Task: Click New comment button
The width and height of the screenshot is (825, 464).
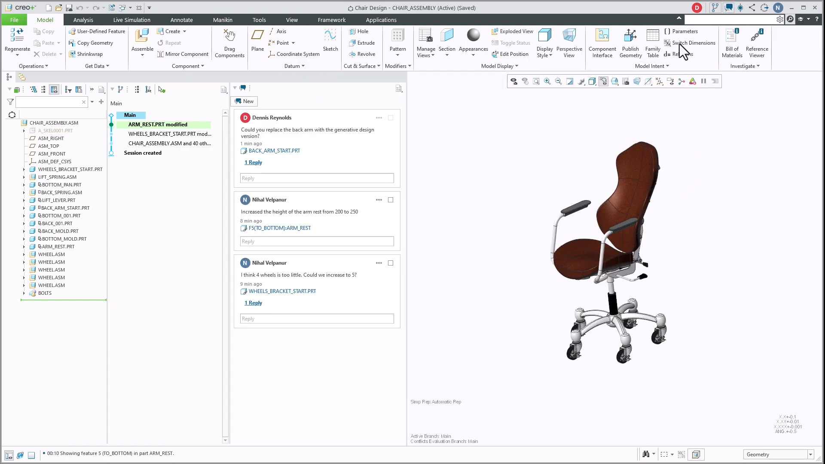Action: 244,101
